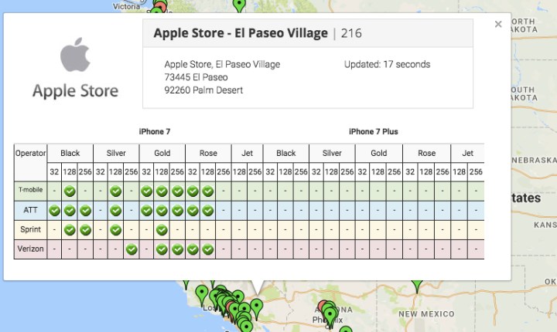Click T-mobile iPhone 7 Black 128 checkmark
The image size is (557, 332).
[x=70, y=191]
